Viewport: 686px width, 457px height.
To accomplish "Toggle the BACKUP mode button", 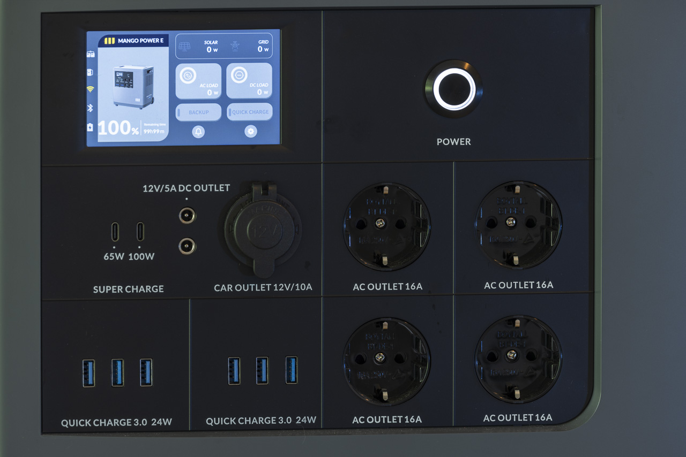I will pyautogui.click(x=198, y=112).
